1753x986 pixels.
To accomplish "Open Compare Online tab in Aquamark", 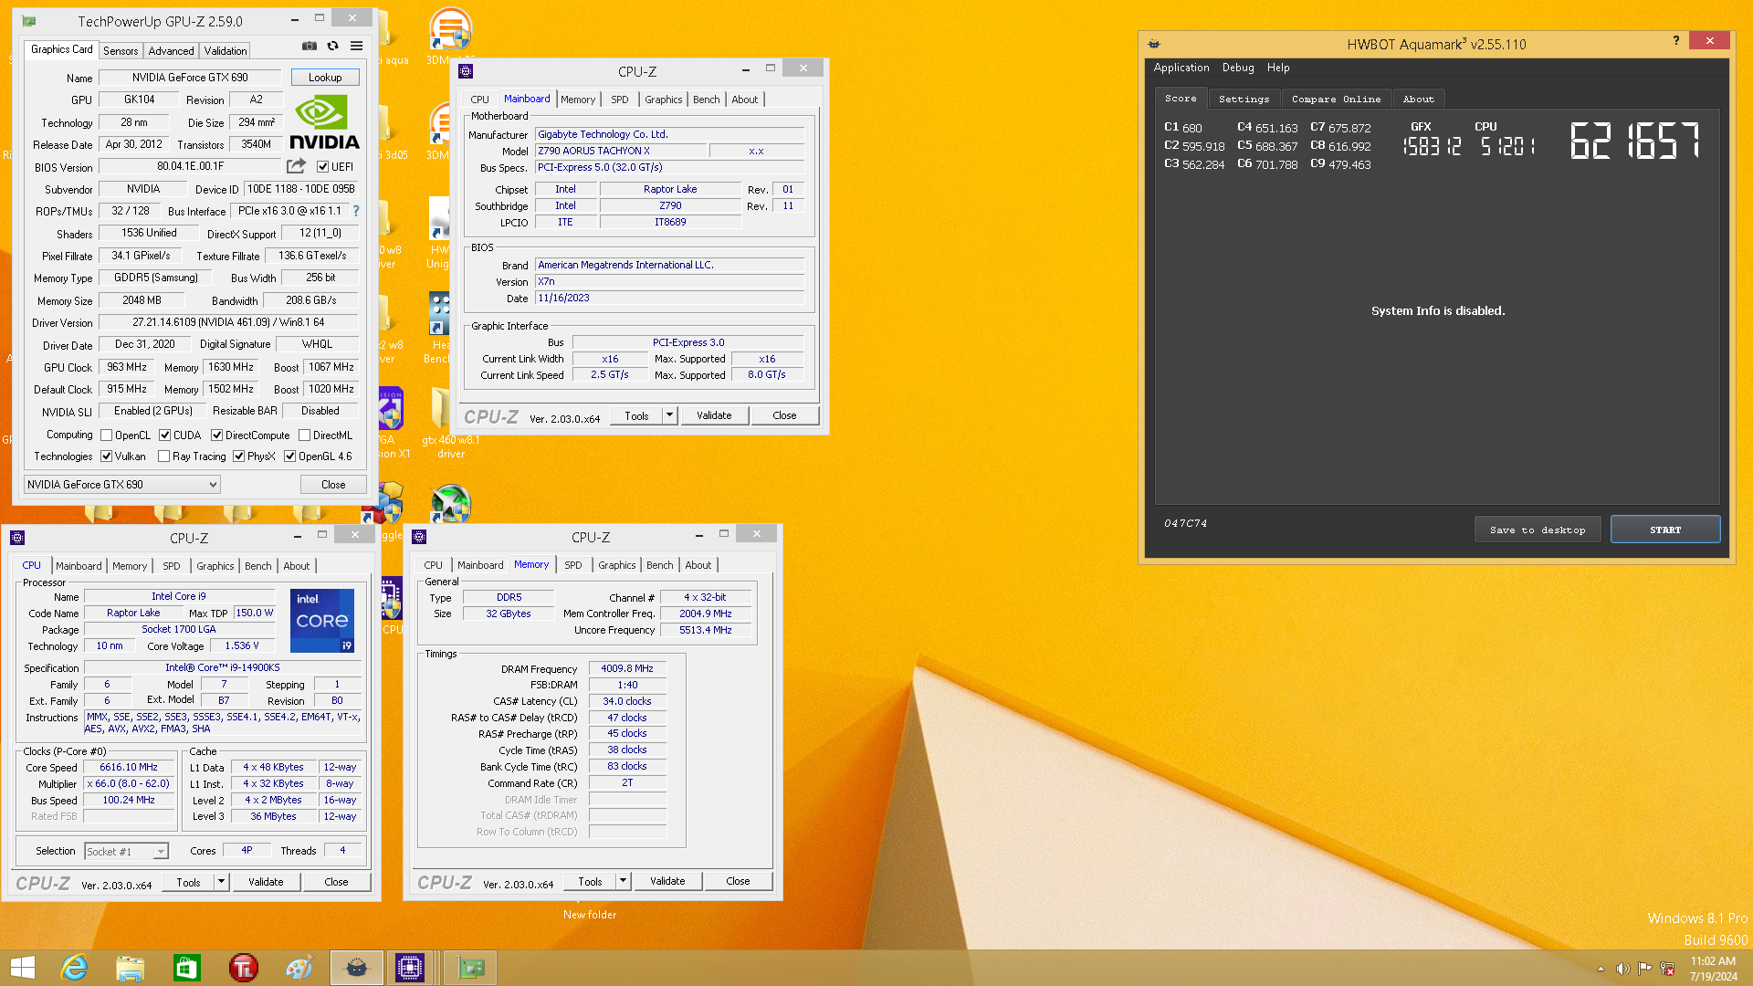I will pos(1336,99).
